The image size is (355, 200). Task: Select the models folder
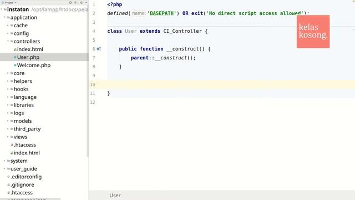(23, 121)
